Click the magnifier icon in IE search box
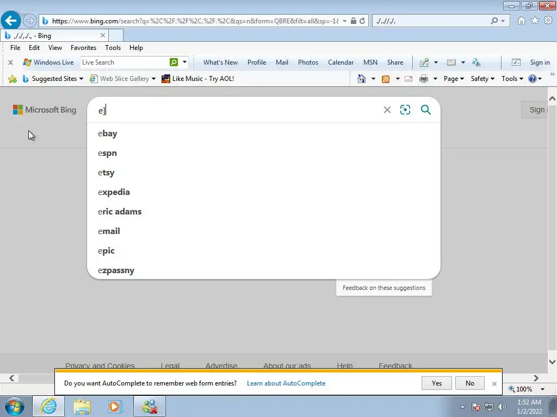This screenshot has height=417, width=557. pyautogui.click(x=494, y=21)
